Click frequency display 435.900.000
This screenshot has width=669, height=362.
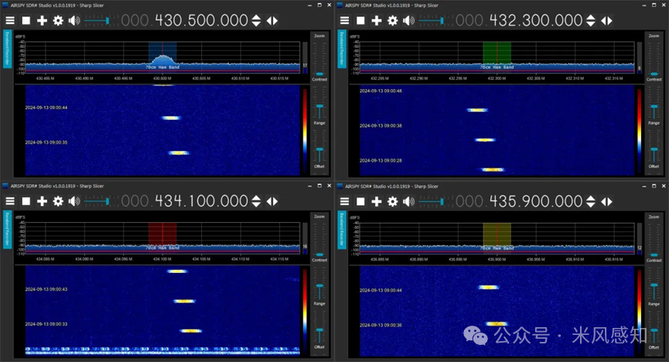519,201
